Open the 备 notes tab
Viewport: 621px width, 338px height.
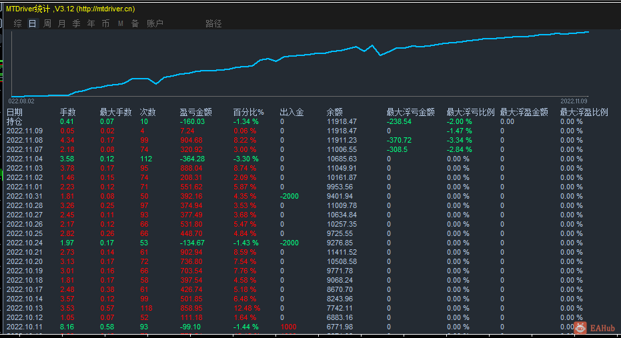[x=135, y=23]
